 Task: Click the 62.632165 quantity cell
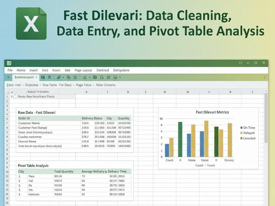pos(124,123)
